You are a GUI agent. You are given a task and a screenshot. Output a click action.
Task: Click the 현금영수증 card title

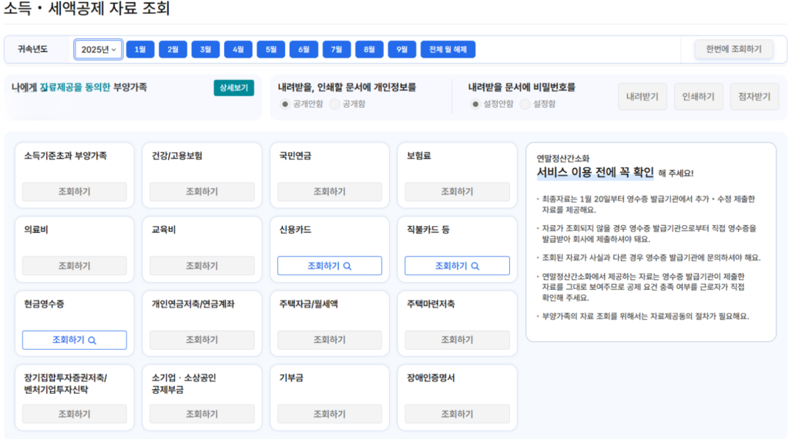click(44, 304)
